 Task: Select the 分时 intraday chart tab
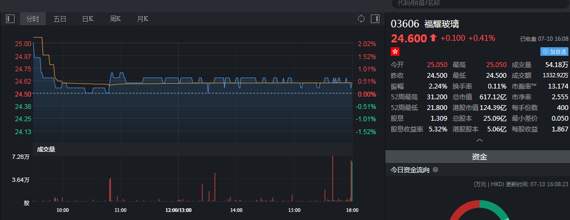click(32, 19)
